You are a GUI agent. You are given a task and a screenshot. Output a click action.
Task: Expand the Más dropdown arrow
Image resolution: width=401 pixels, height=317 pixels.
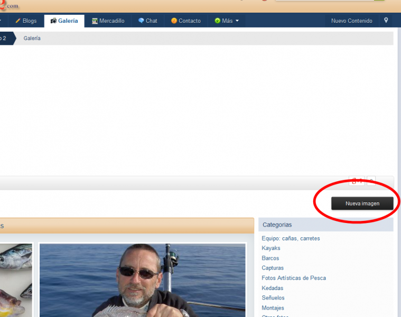coord(237,21)
